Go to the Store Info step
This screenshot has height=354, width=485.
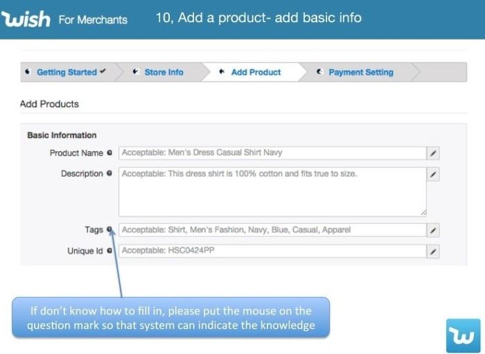(164, 72)
